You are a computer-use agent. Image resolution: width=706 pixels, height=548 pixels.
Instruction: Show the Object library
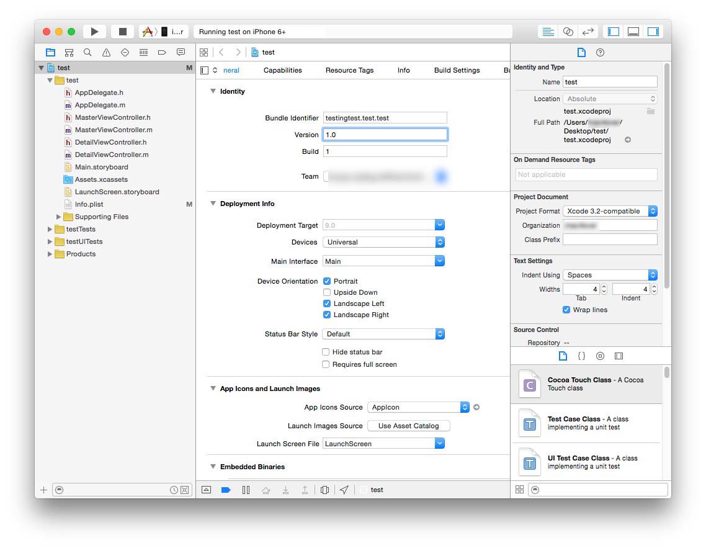pos(600,356)
